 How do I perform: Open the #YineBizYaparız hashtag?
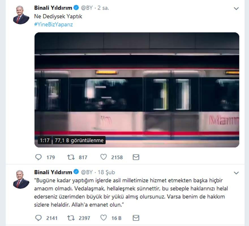[x=53, y=25]
